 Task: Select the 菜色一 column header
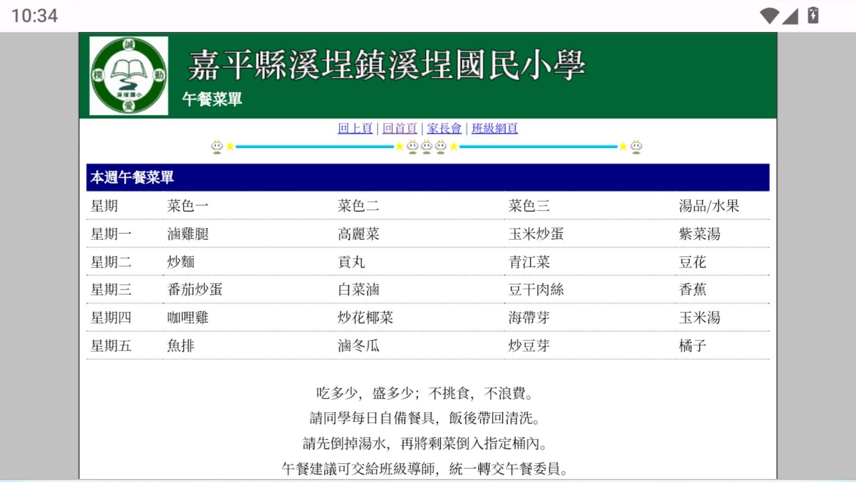coord(188,206)
